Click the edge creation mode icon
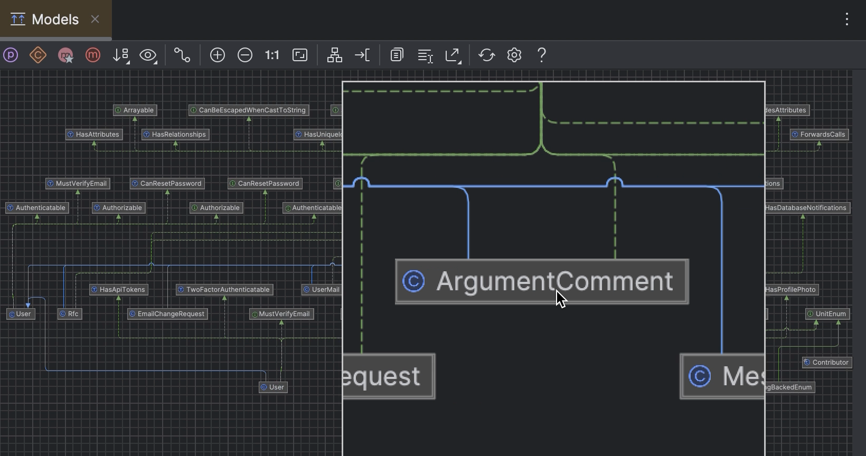 (x=182, y=55)
